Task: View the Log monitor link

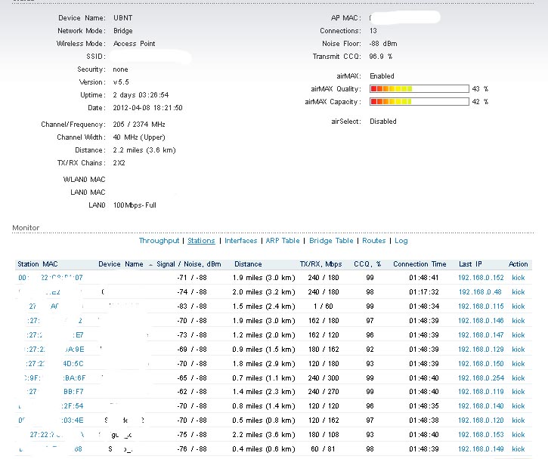Action: (401, 241)
